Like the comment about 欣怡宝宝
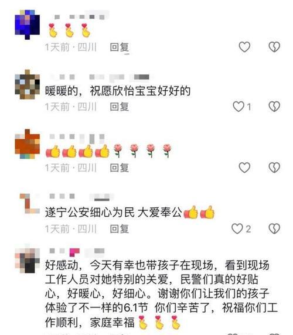The image size is (293, 335). pyautogui.click(x=241, y=107)
